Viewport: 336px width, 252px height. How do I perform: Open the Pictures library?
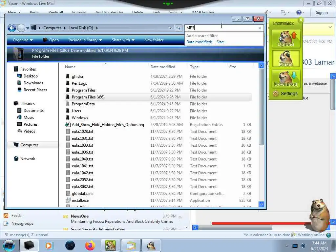[31, 124]
